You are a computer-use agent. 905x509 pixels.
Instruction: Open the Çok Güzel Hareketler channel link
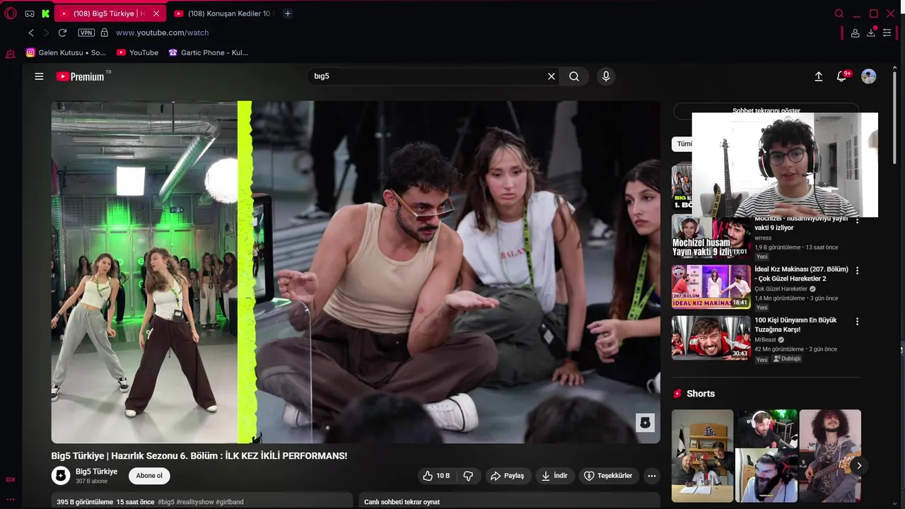(x=781, y=289)
